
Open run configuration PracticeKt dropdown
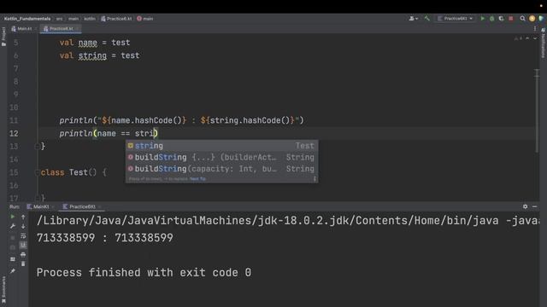456,19
